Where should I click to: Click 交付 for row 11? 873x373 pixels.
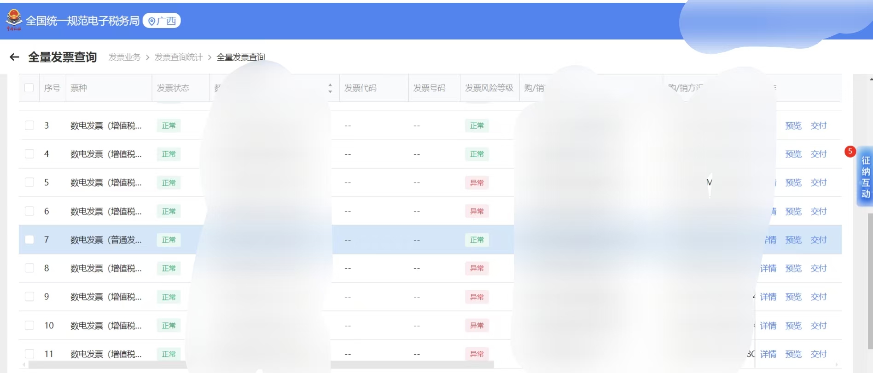pos(819,354)
